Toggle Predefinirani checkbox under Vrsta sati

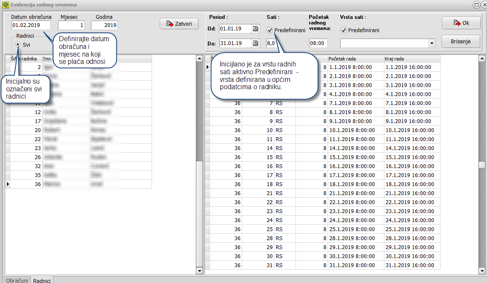point(344,30)
